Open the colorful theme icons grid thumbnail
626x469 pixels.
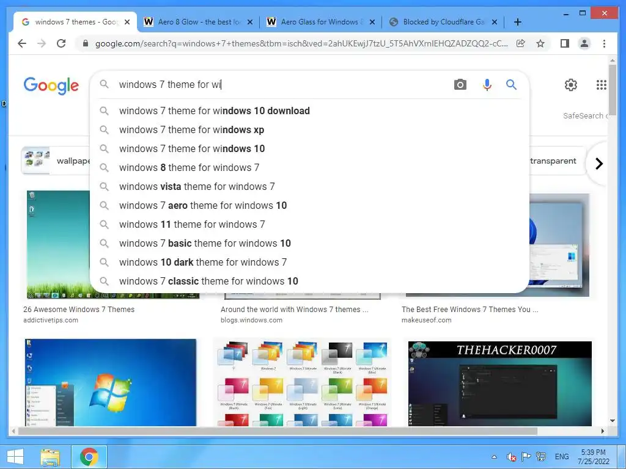point(302,383)
